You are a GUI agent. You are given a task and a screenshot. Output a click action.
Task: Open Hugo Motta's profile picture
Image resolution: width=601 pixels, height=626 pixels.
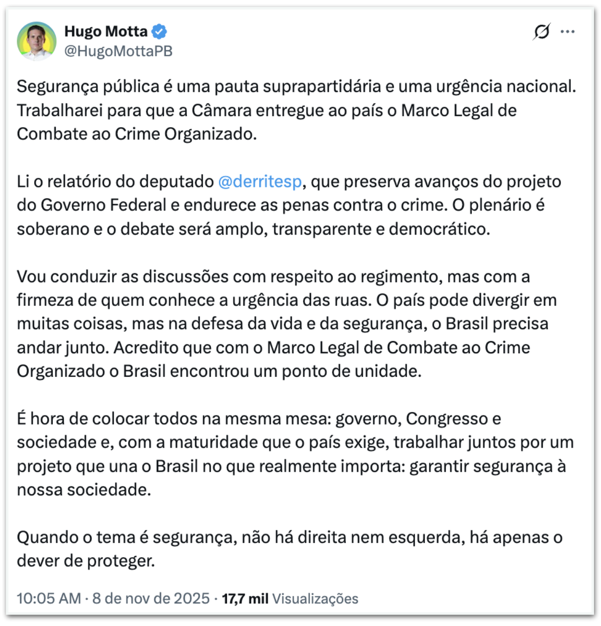pyautogui.click(x=36, y=41)
